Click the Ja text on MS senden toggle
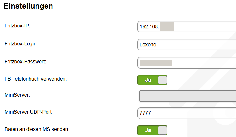Image resolution: width=236 pixels, height=137 pixels. [148, 130]
